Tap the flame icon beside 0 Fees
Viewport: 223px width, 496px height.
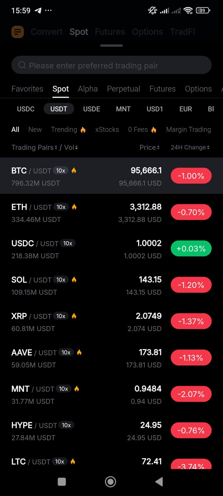point(154,130)
